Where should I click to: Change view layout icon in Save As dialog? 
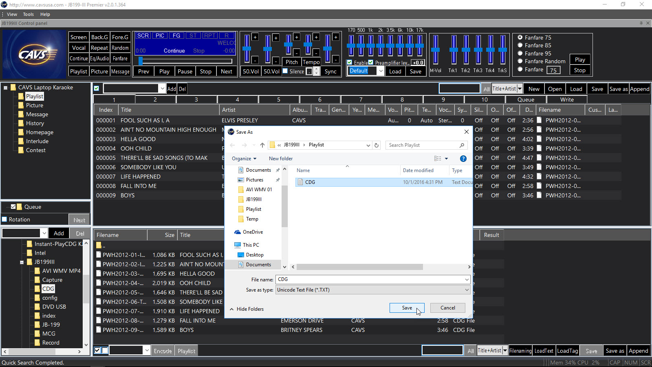pos(438,159)
